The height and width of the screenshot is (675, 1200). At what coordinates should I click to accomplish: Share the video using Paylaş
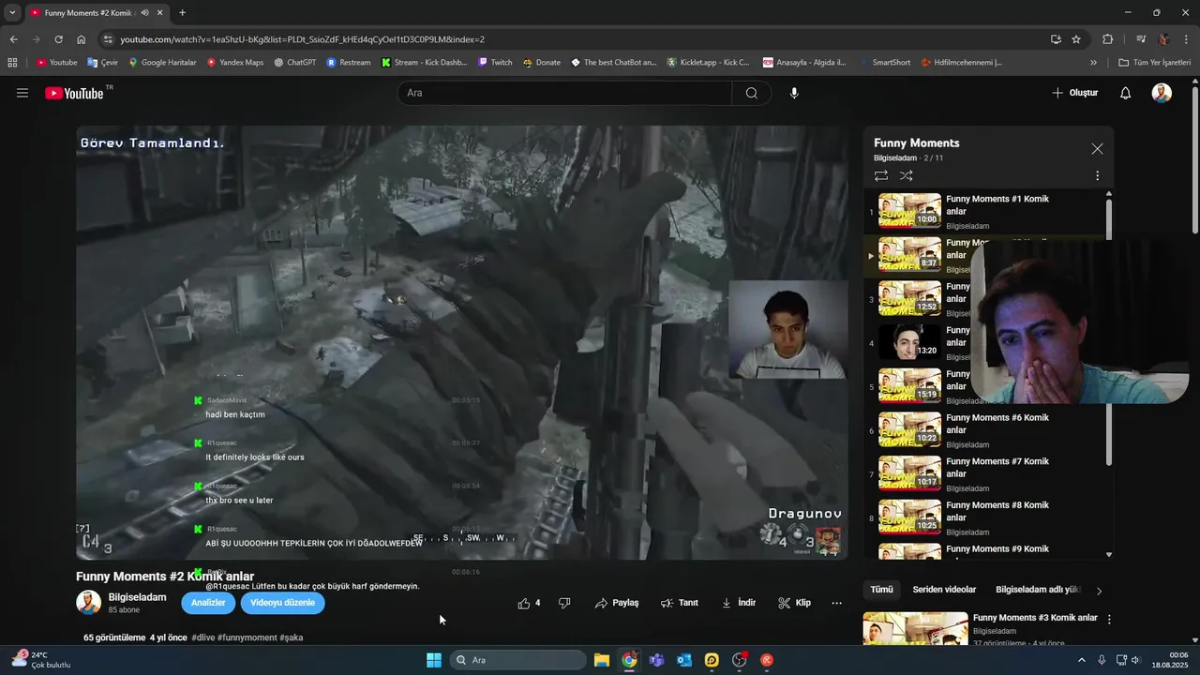coord(617,603)
